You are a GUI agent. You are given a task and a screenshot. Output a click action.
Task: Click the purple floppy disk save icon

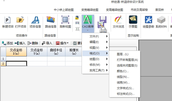tap(103, 19)
